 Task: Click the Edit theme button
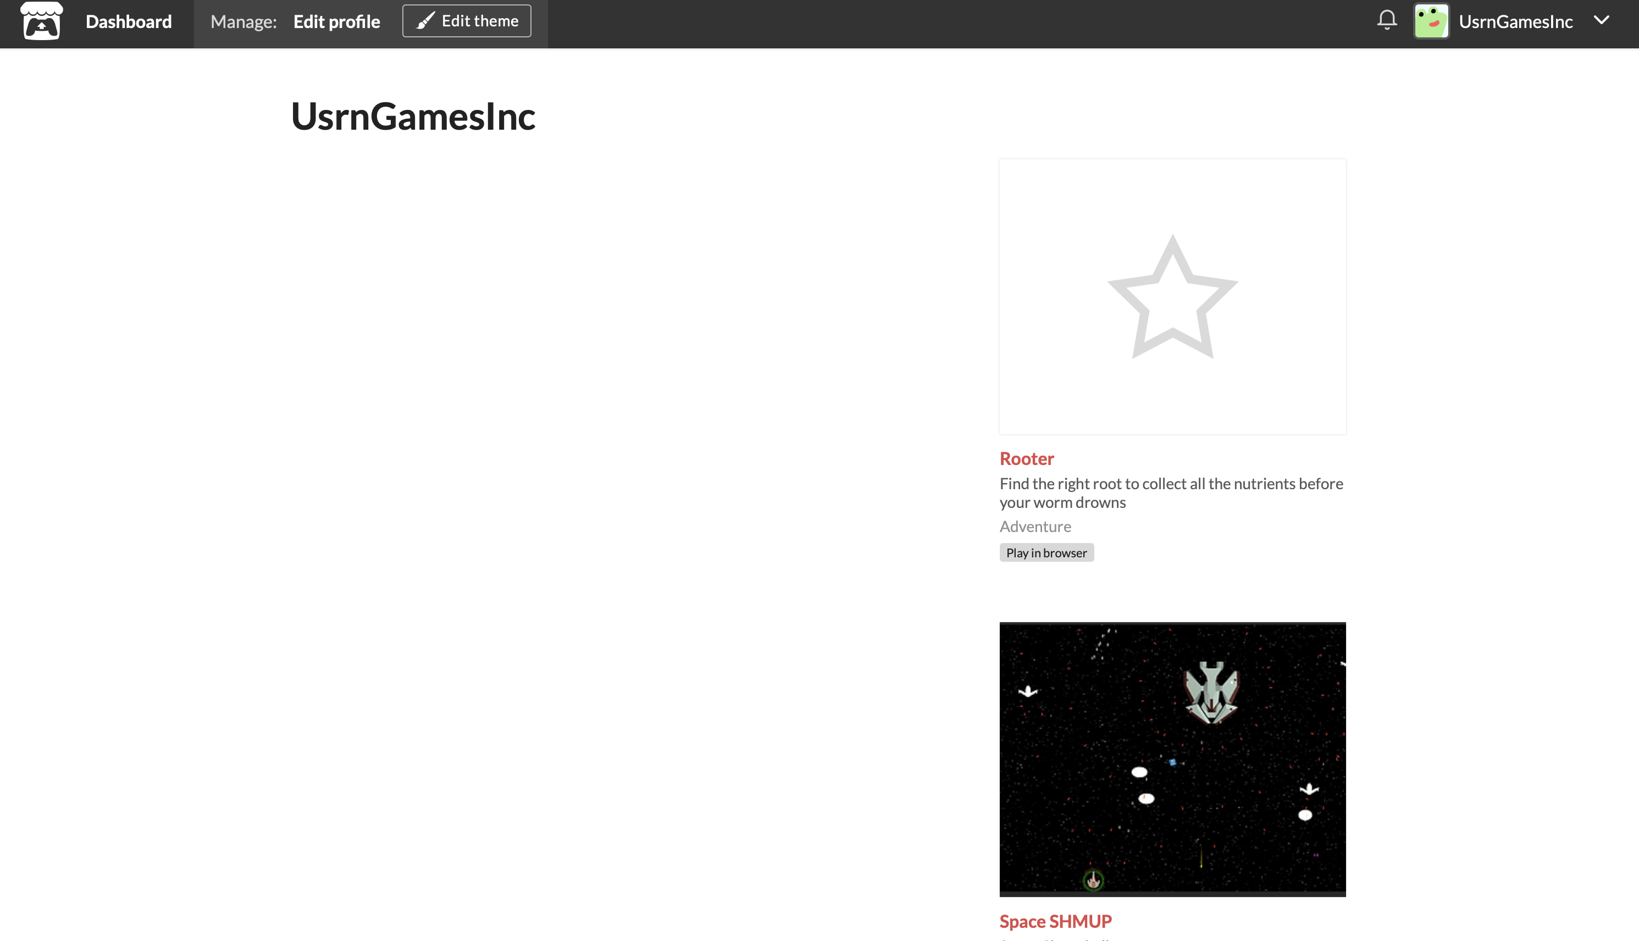[x=467, y=21]
